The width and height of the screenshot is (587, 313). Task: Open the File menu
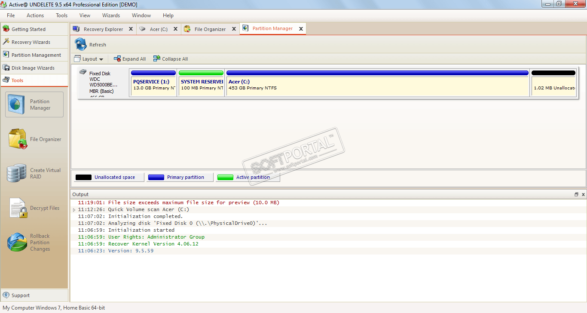(x=11, y=15)
